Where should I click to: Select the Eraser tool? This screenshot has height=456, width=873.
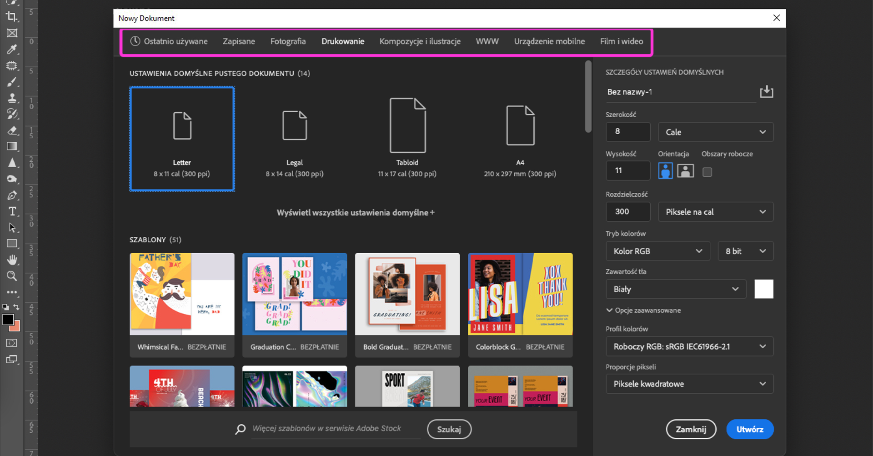coord(12,130)
